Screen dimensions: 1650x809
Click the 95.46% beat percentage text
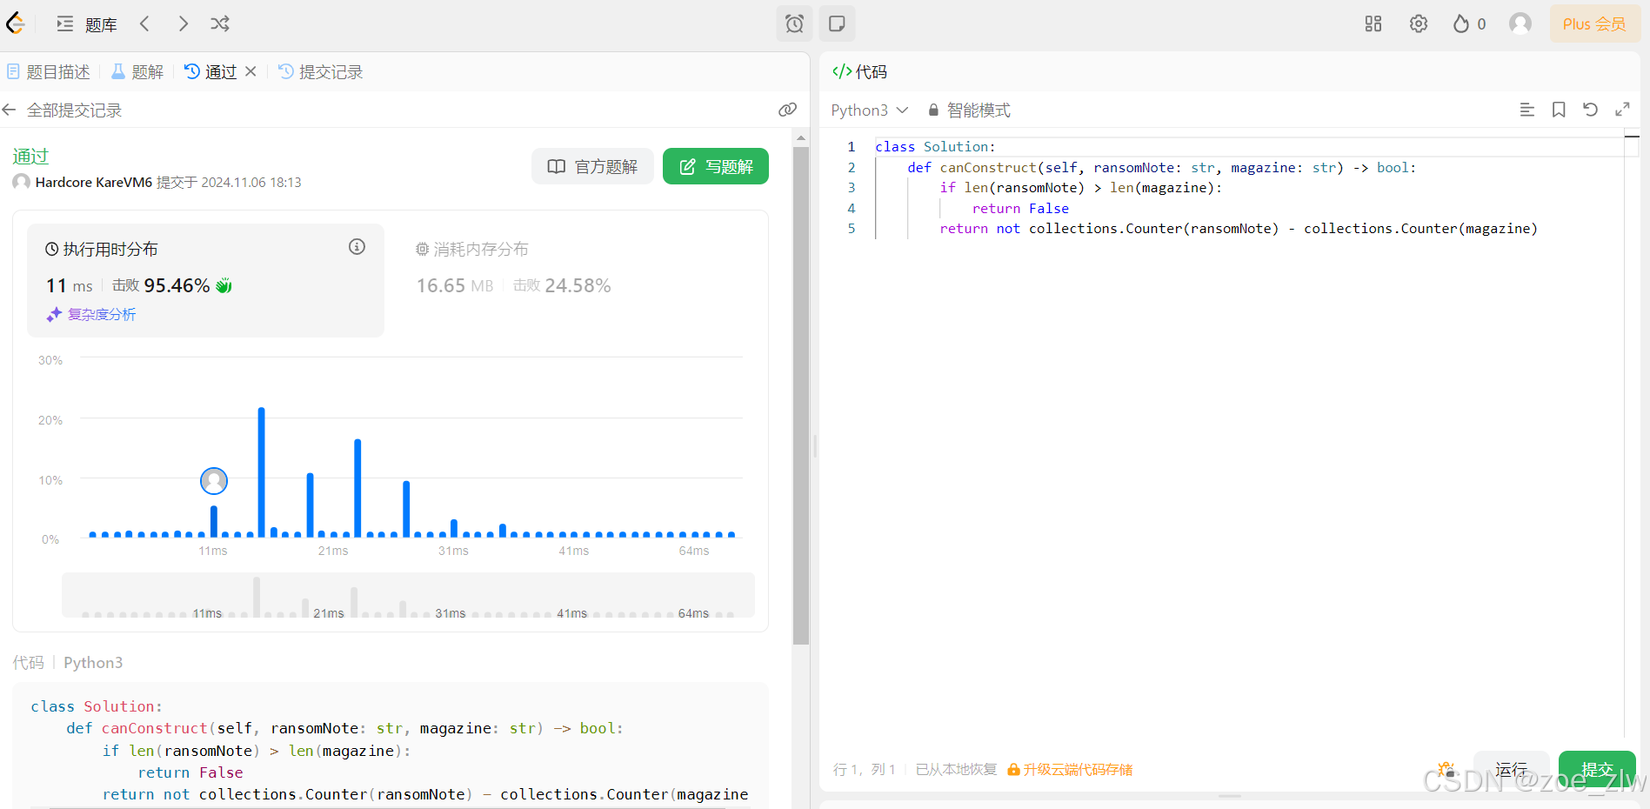point(177,285)
